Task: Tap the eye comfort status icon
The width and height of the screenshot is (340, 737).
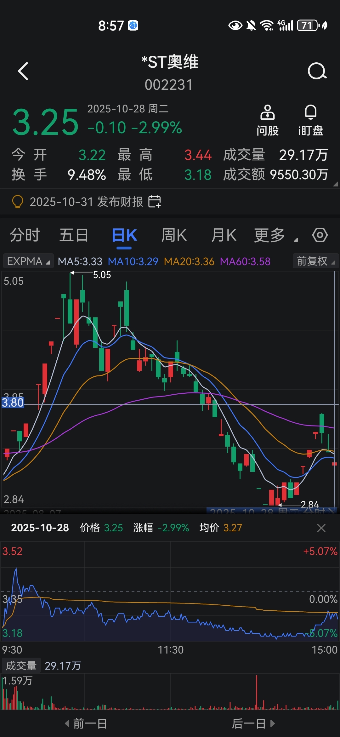Action: click(235, 26)
